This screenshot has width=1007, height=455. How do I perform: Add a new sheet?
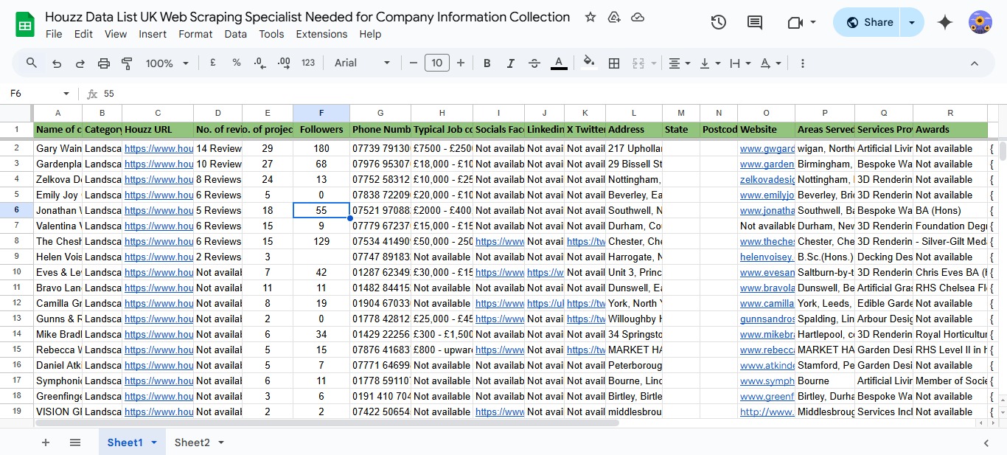pos(46,442)
